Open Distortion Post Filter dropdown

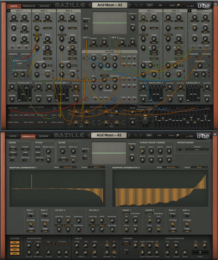(x=62, y=244)
